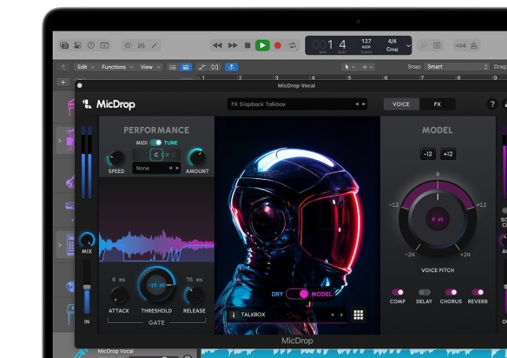The width and height of the screenshot is (507, 358).
Task: Toggle the MIDI/TUNE switch
Action: pos(156,142)
